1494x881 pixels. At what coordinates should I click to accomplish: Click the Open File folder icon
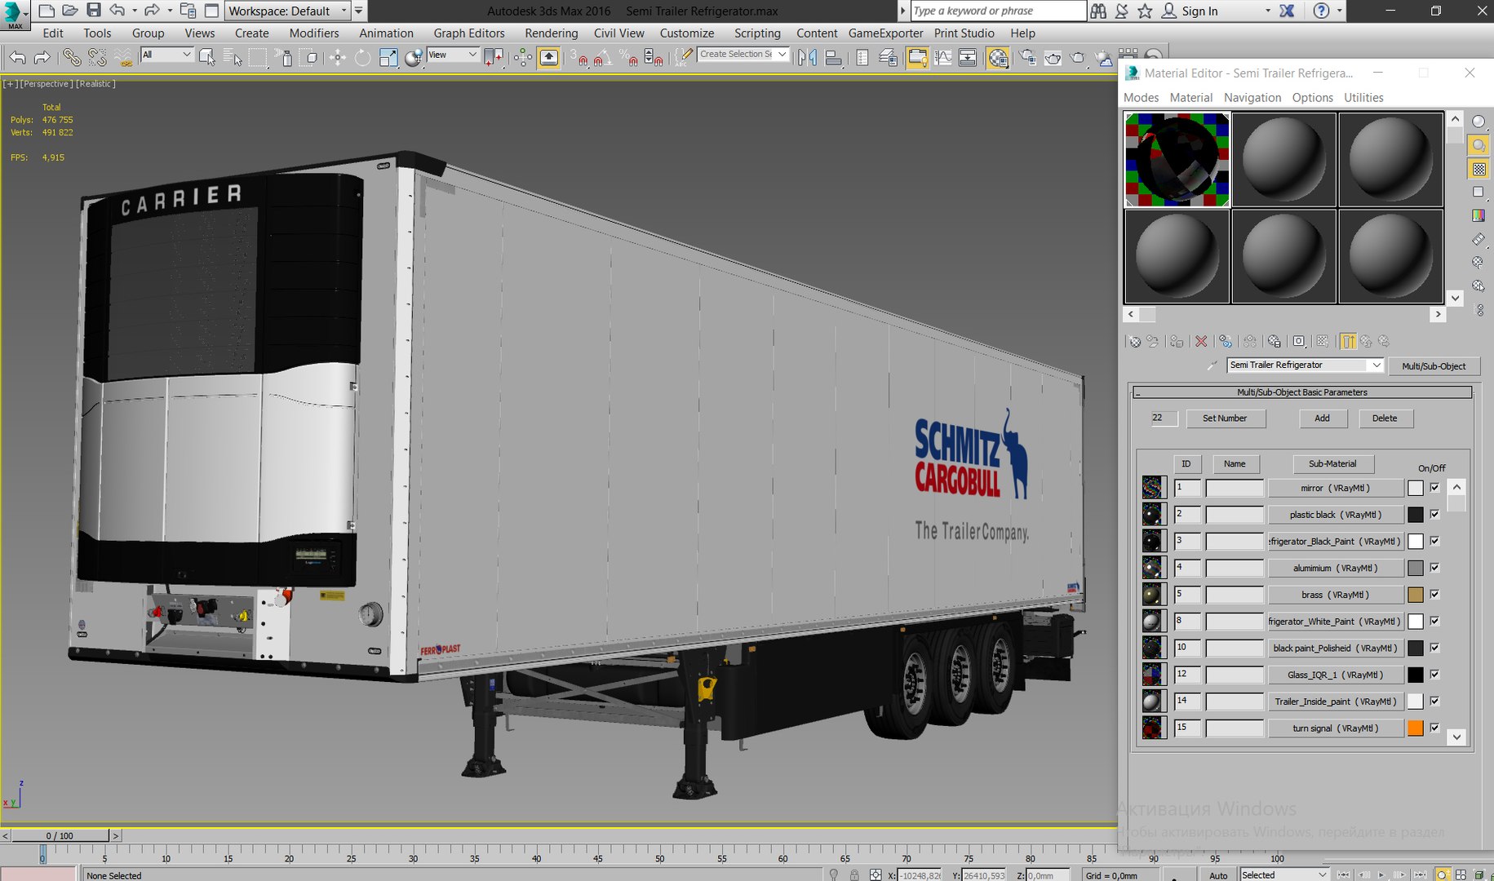click(x=69, y=11)
